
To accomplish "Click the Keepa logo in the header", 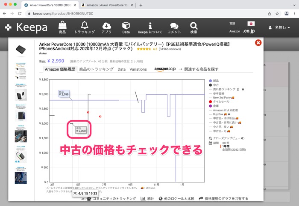I will point(26,27).
